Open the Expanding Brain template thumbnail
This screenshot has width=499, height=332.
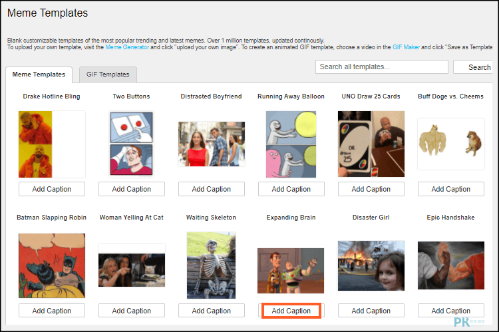[291, 271]
